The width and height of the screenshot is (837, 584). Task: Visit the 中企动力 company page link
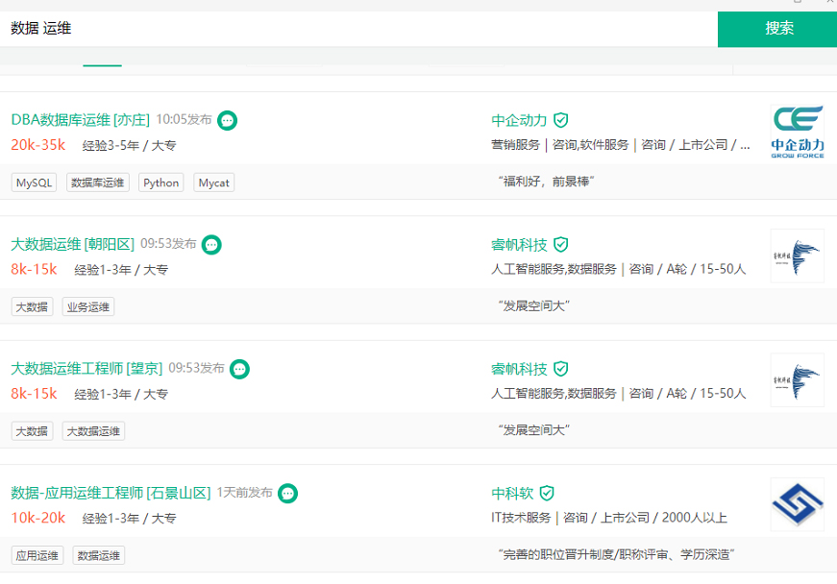519,120
